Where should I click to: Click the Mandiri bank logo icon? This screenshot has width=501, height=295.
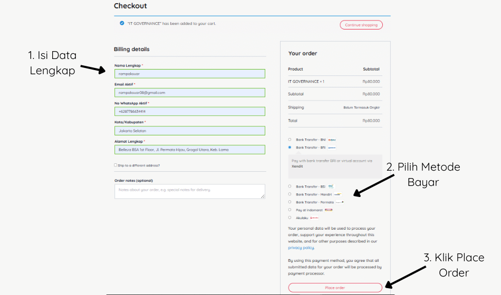[x=338, y=194]
